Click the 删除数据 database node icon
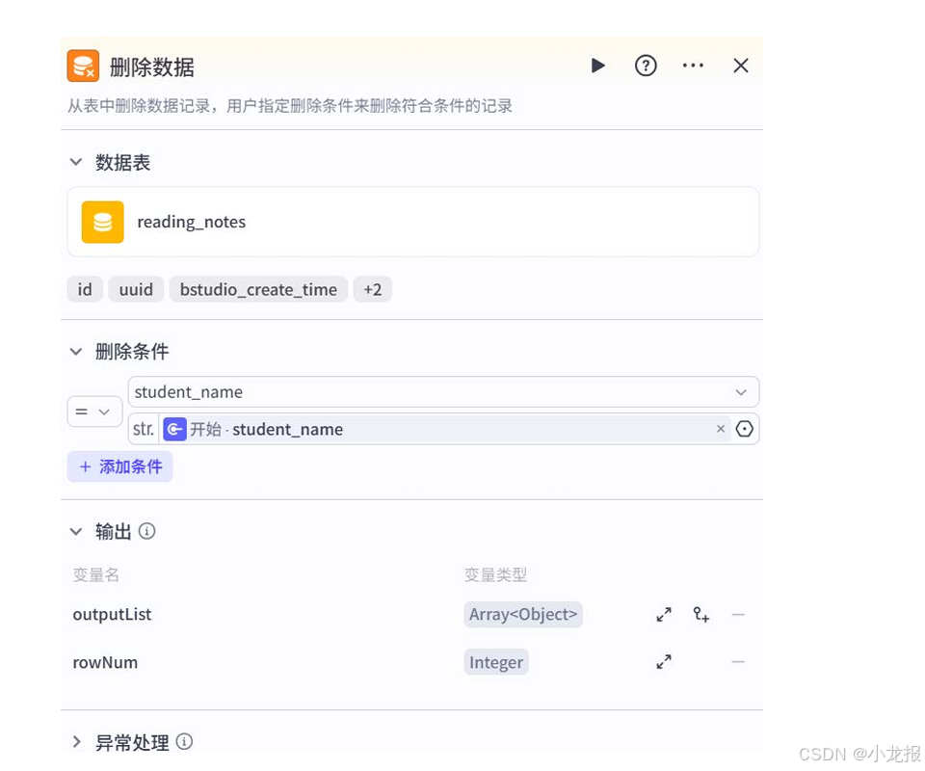 [83, 66]
